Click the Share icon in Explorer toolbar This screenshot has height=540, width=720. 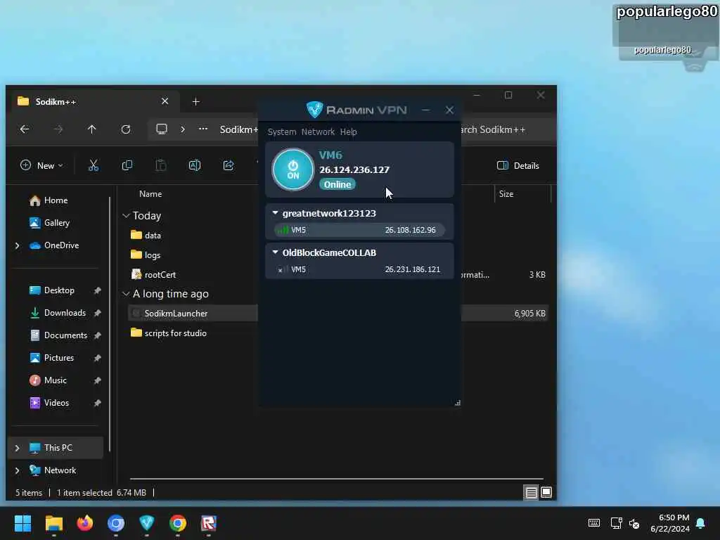point(229,165)
